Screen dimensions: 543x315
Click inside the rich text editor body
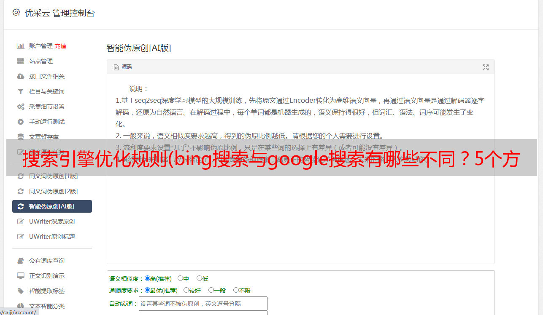(x=300, y=169)
